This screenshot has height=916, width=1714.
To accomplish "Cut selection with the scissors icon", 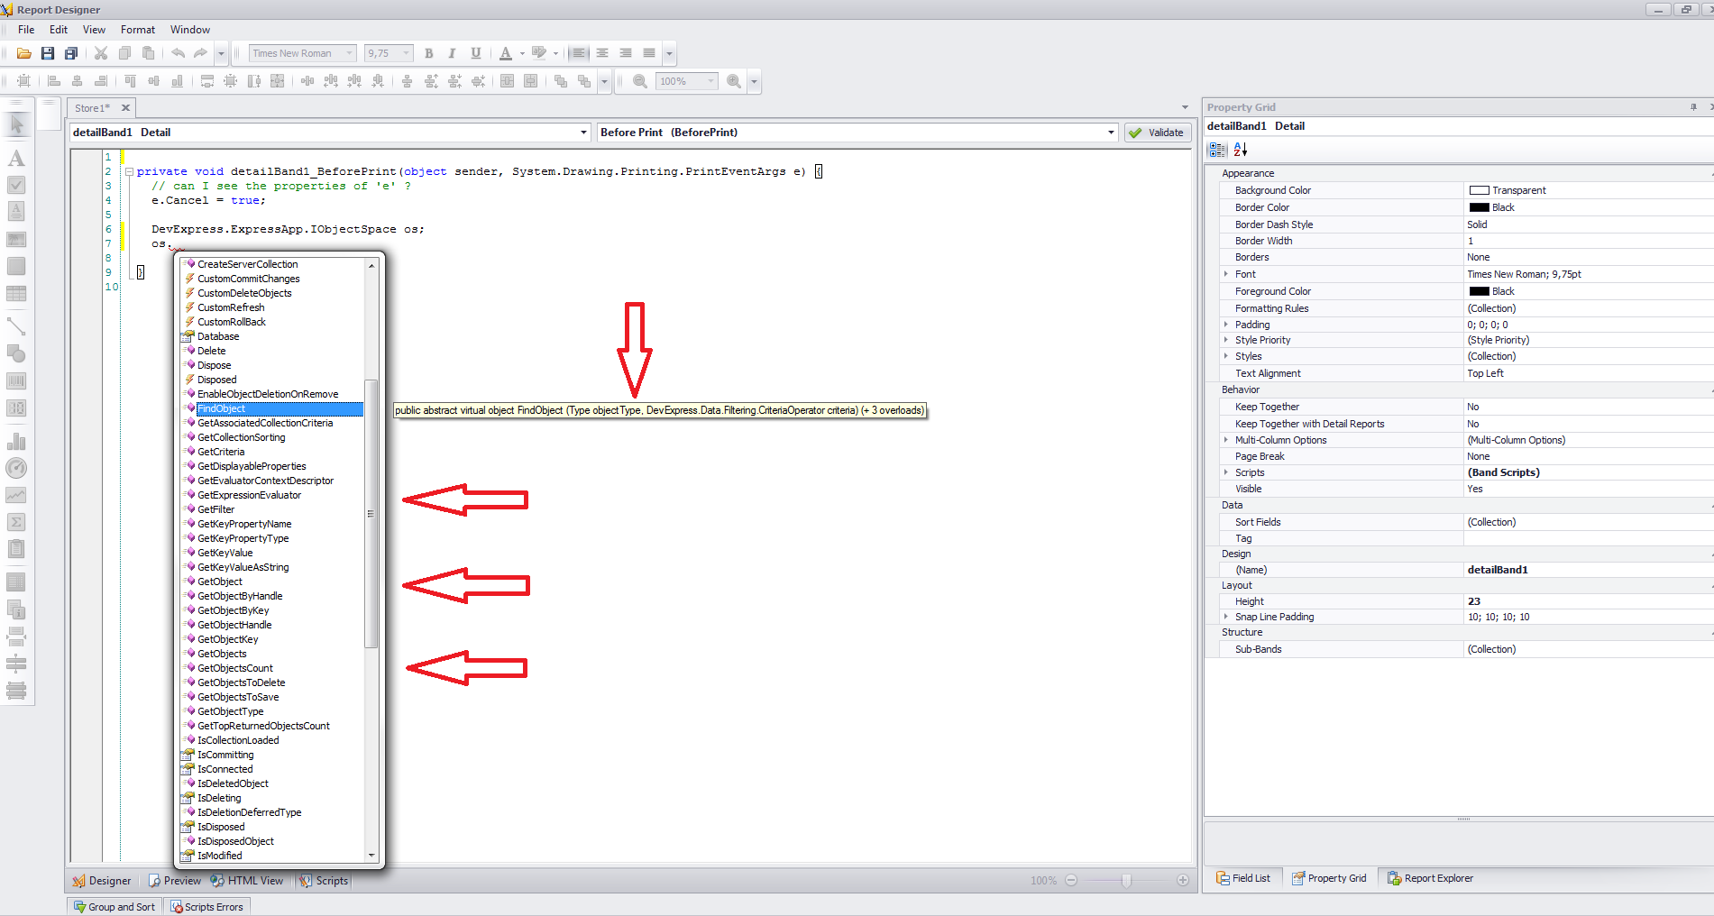I will [101, 53].
